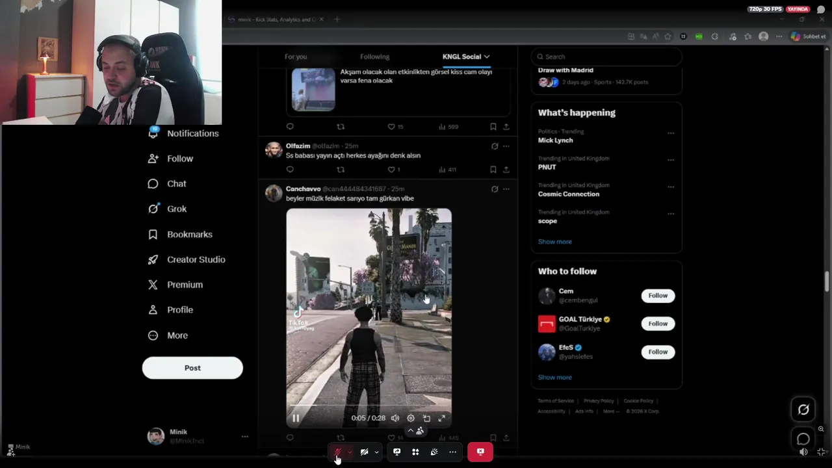Switch to the Following tab
The width and height of the screenshot is (832, 468).
click(x=375, y=57)
